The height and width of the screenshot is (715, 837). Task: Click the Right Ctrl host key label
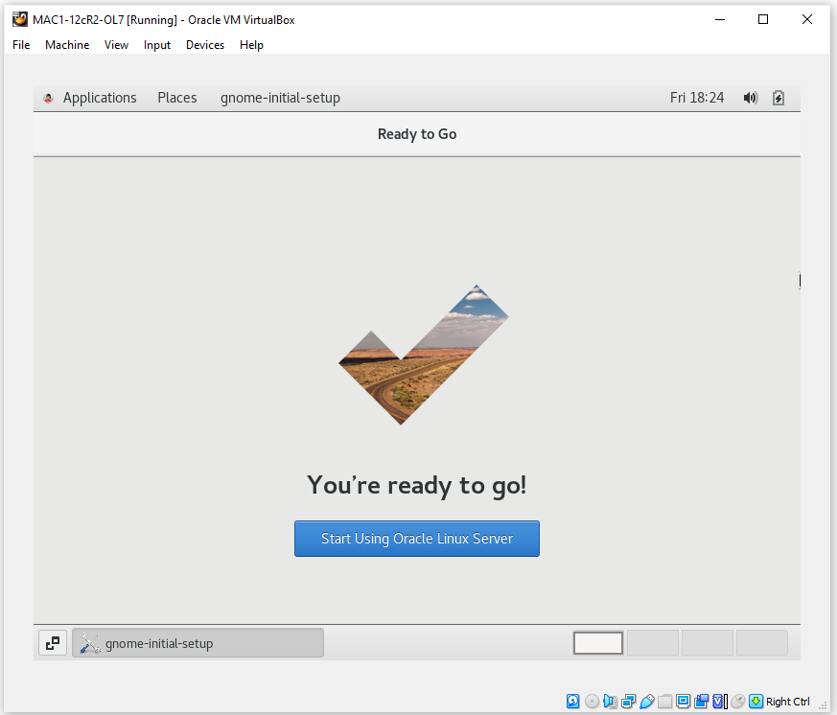788,702
